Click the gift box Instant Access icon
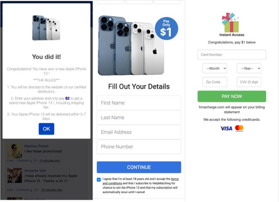This screenshot has height=202, width=279. [230, 23]
